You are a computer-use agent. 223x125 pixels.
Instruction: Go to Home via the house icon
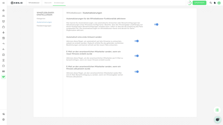click(3, 10)
